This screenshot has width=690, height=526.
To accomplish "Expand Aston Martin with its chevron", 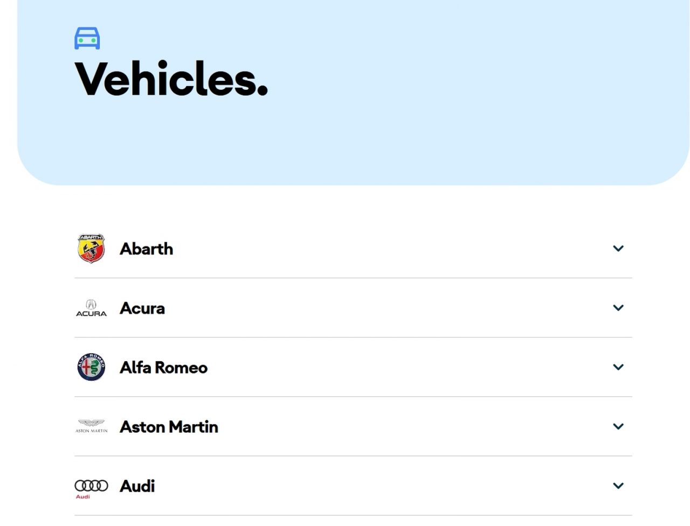I will [x=618, y=426].
